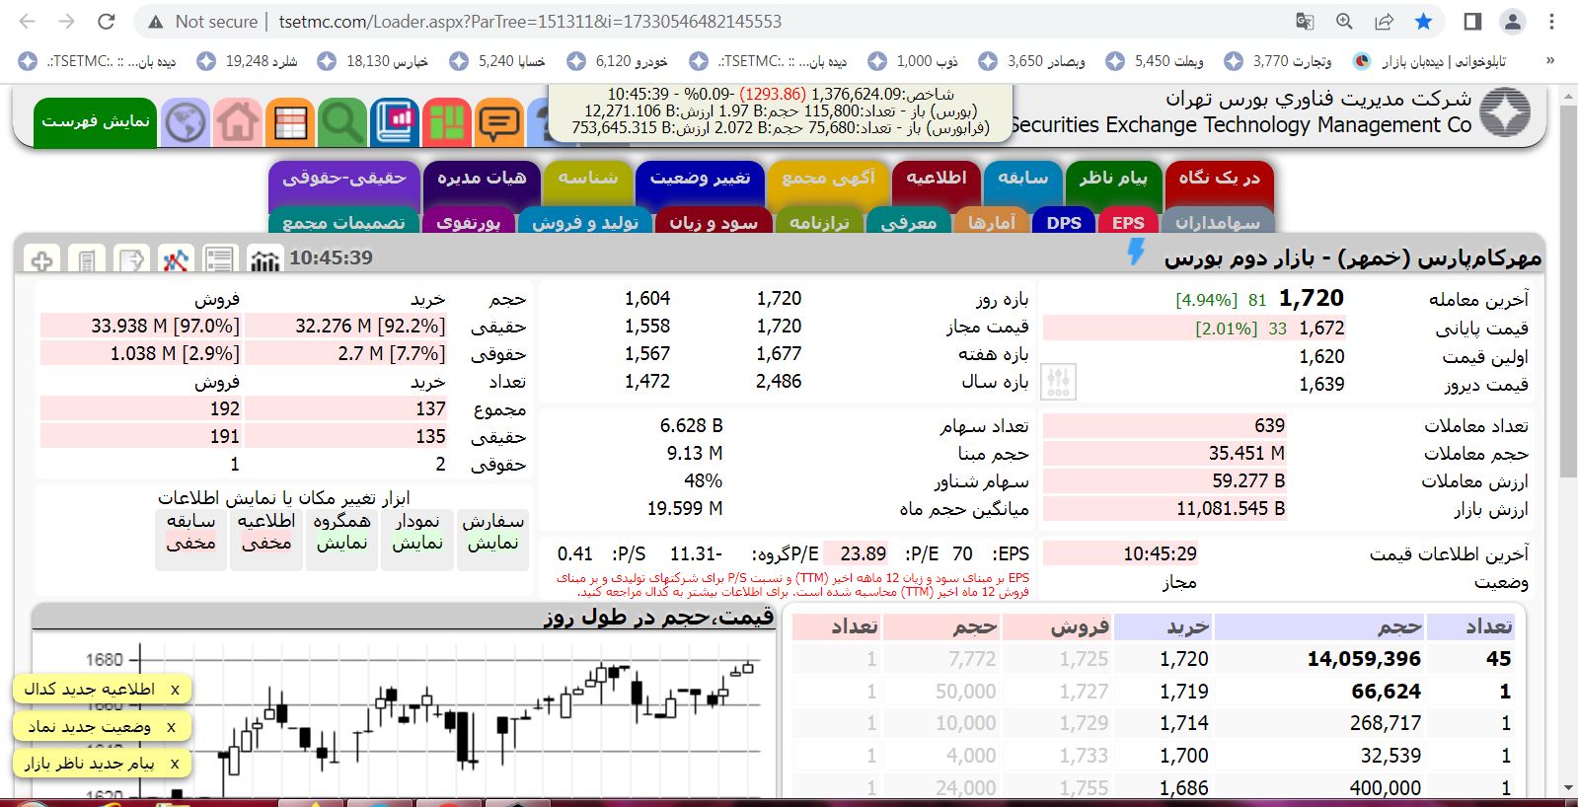Click the note export icon in symbol toolbar

point(131,260)
